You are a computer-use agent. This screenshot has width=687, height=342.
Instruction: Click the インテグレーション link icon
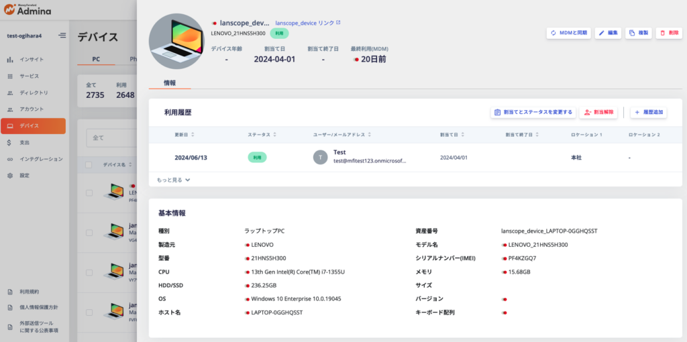tap(10, 159)
